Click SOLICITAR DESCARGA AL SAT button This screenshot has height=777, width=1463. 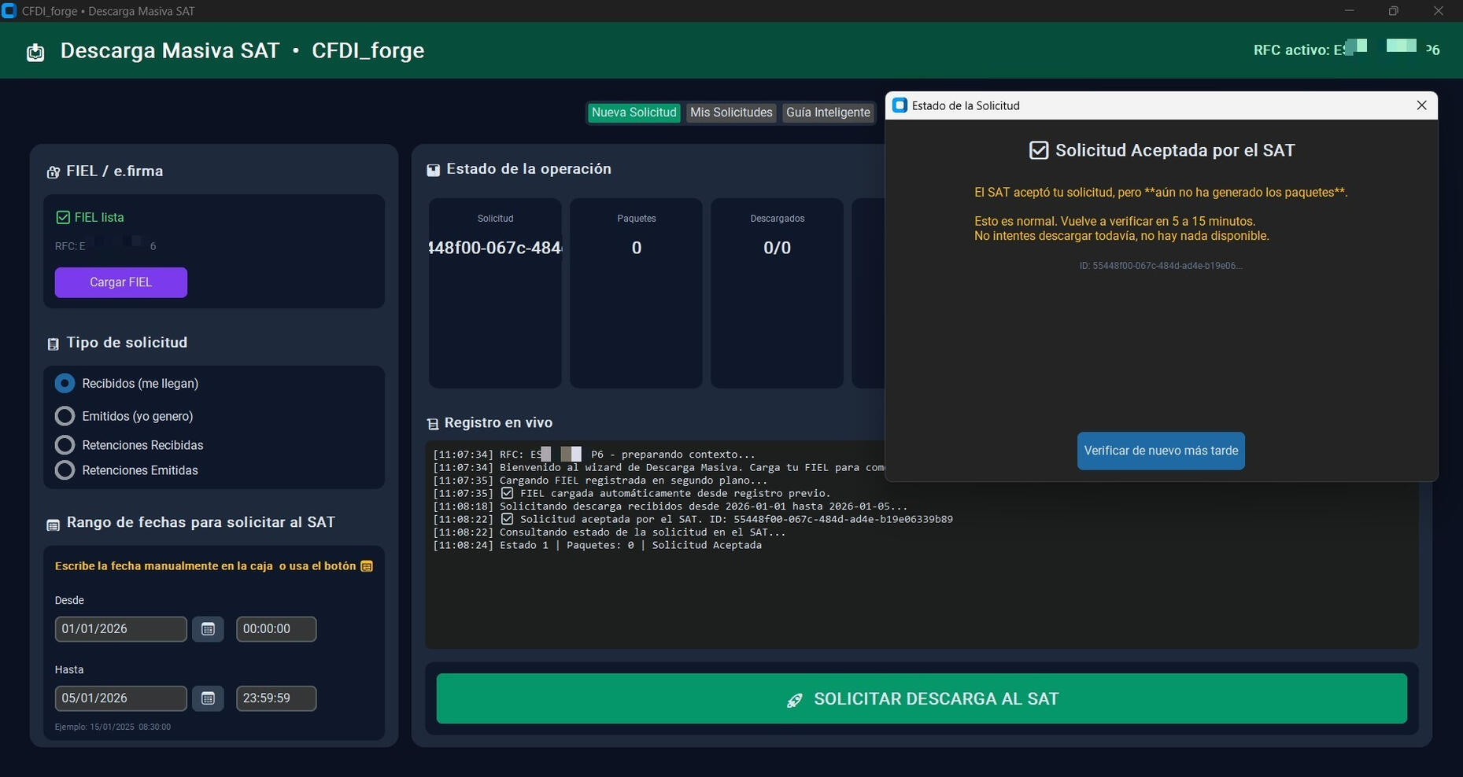pos(922,698)
